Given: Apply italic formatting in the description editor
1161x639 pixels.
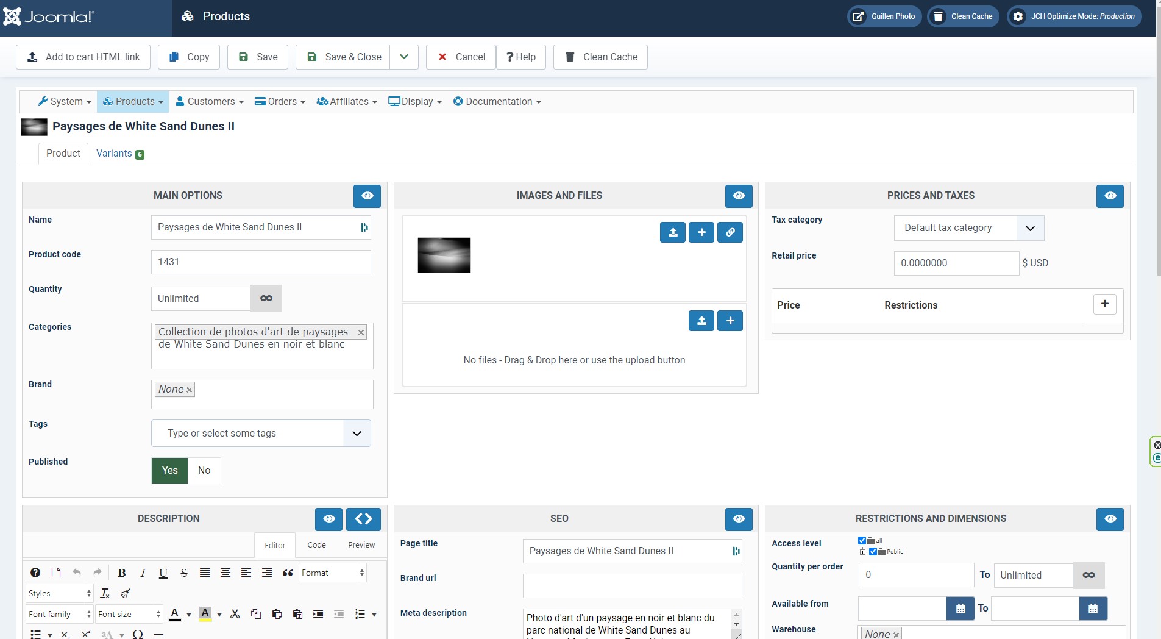Looking at the screenshot, I should (143, 573).
